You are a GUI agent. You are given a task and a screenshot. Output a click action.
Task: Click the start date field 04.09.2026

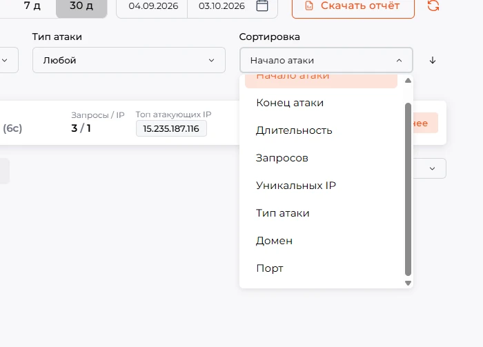[153, 6]
